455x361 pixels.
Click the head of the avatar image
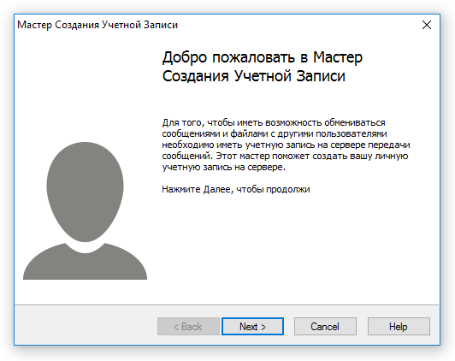pos(85,192)
